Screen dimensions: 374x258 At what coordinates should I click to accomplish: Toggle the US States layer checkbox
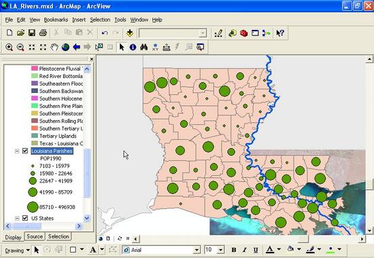pos(25,218)
